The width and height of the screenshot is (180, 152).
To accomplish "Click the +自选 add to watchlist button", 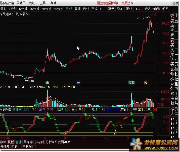I will point(156,9).
